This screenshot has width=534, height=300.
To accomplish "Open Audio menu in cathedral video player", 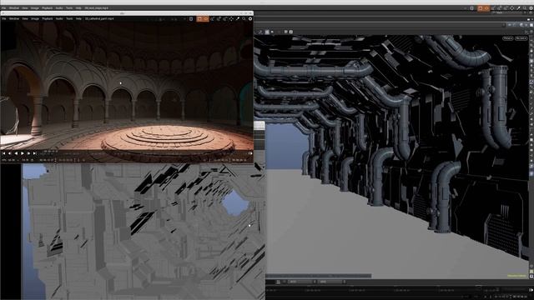I will (59, 18).
